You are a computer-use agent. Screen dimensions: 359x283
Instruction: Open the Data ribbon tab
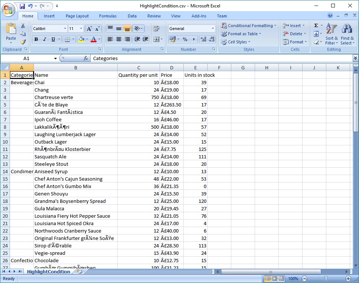point(132,16)
